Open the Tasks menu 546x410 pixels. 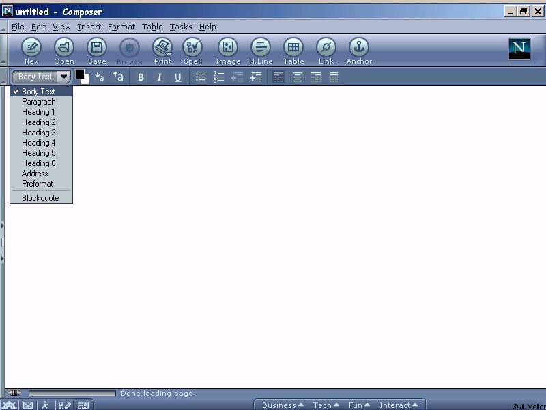[181, 27]
